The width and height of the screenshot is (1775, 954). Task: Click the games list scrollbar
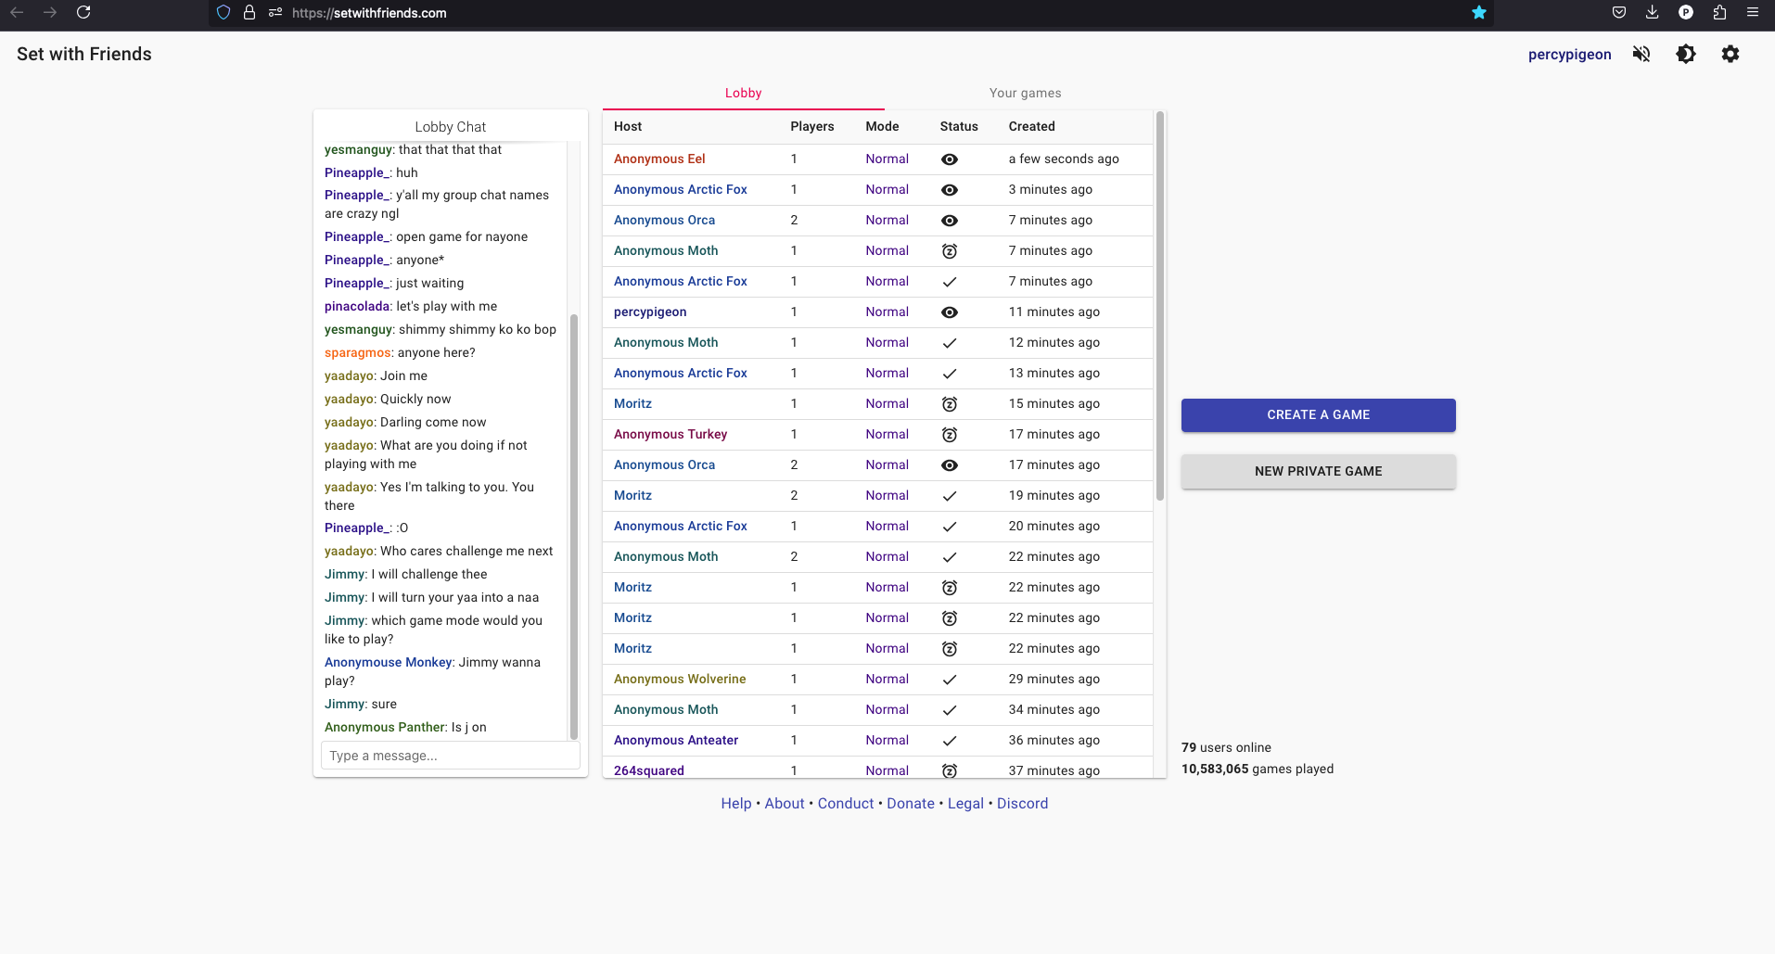tap(1159, 306)
